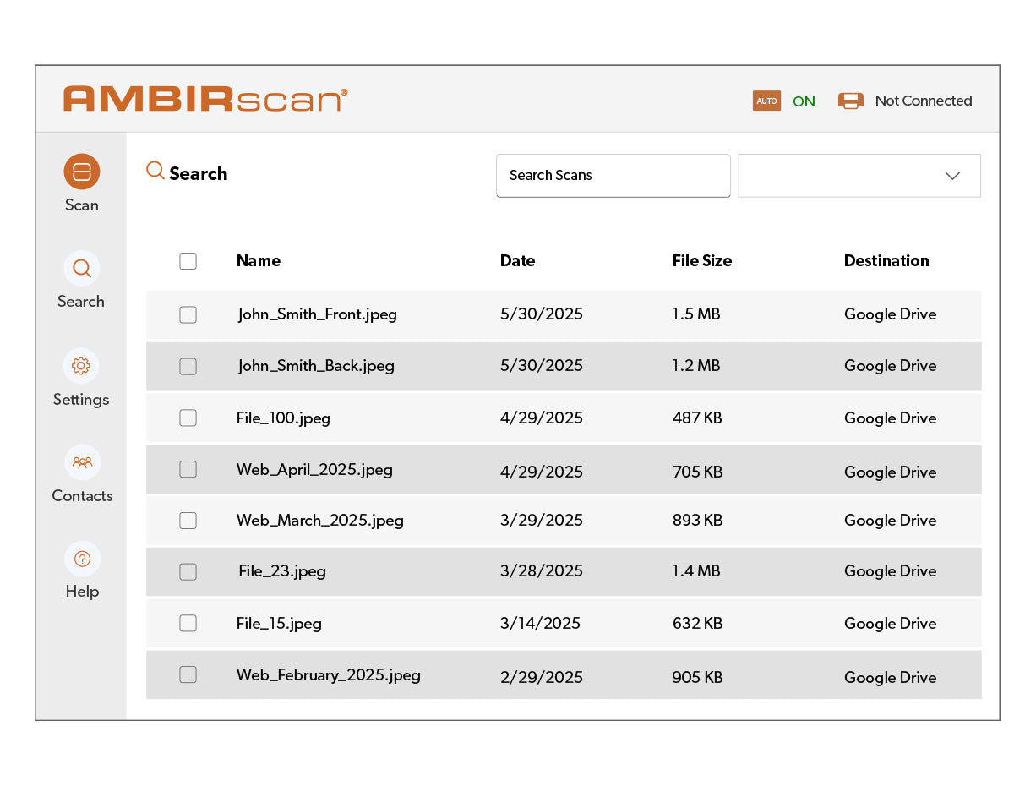Open the Scan icon in sidebar

tap(82, 172)
